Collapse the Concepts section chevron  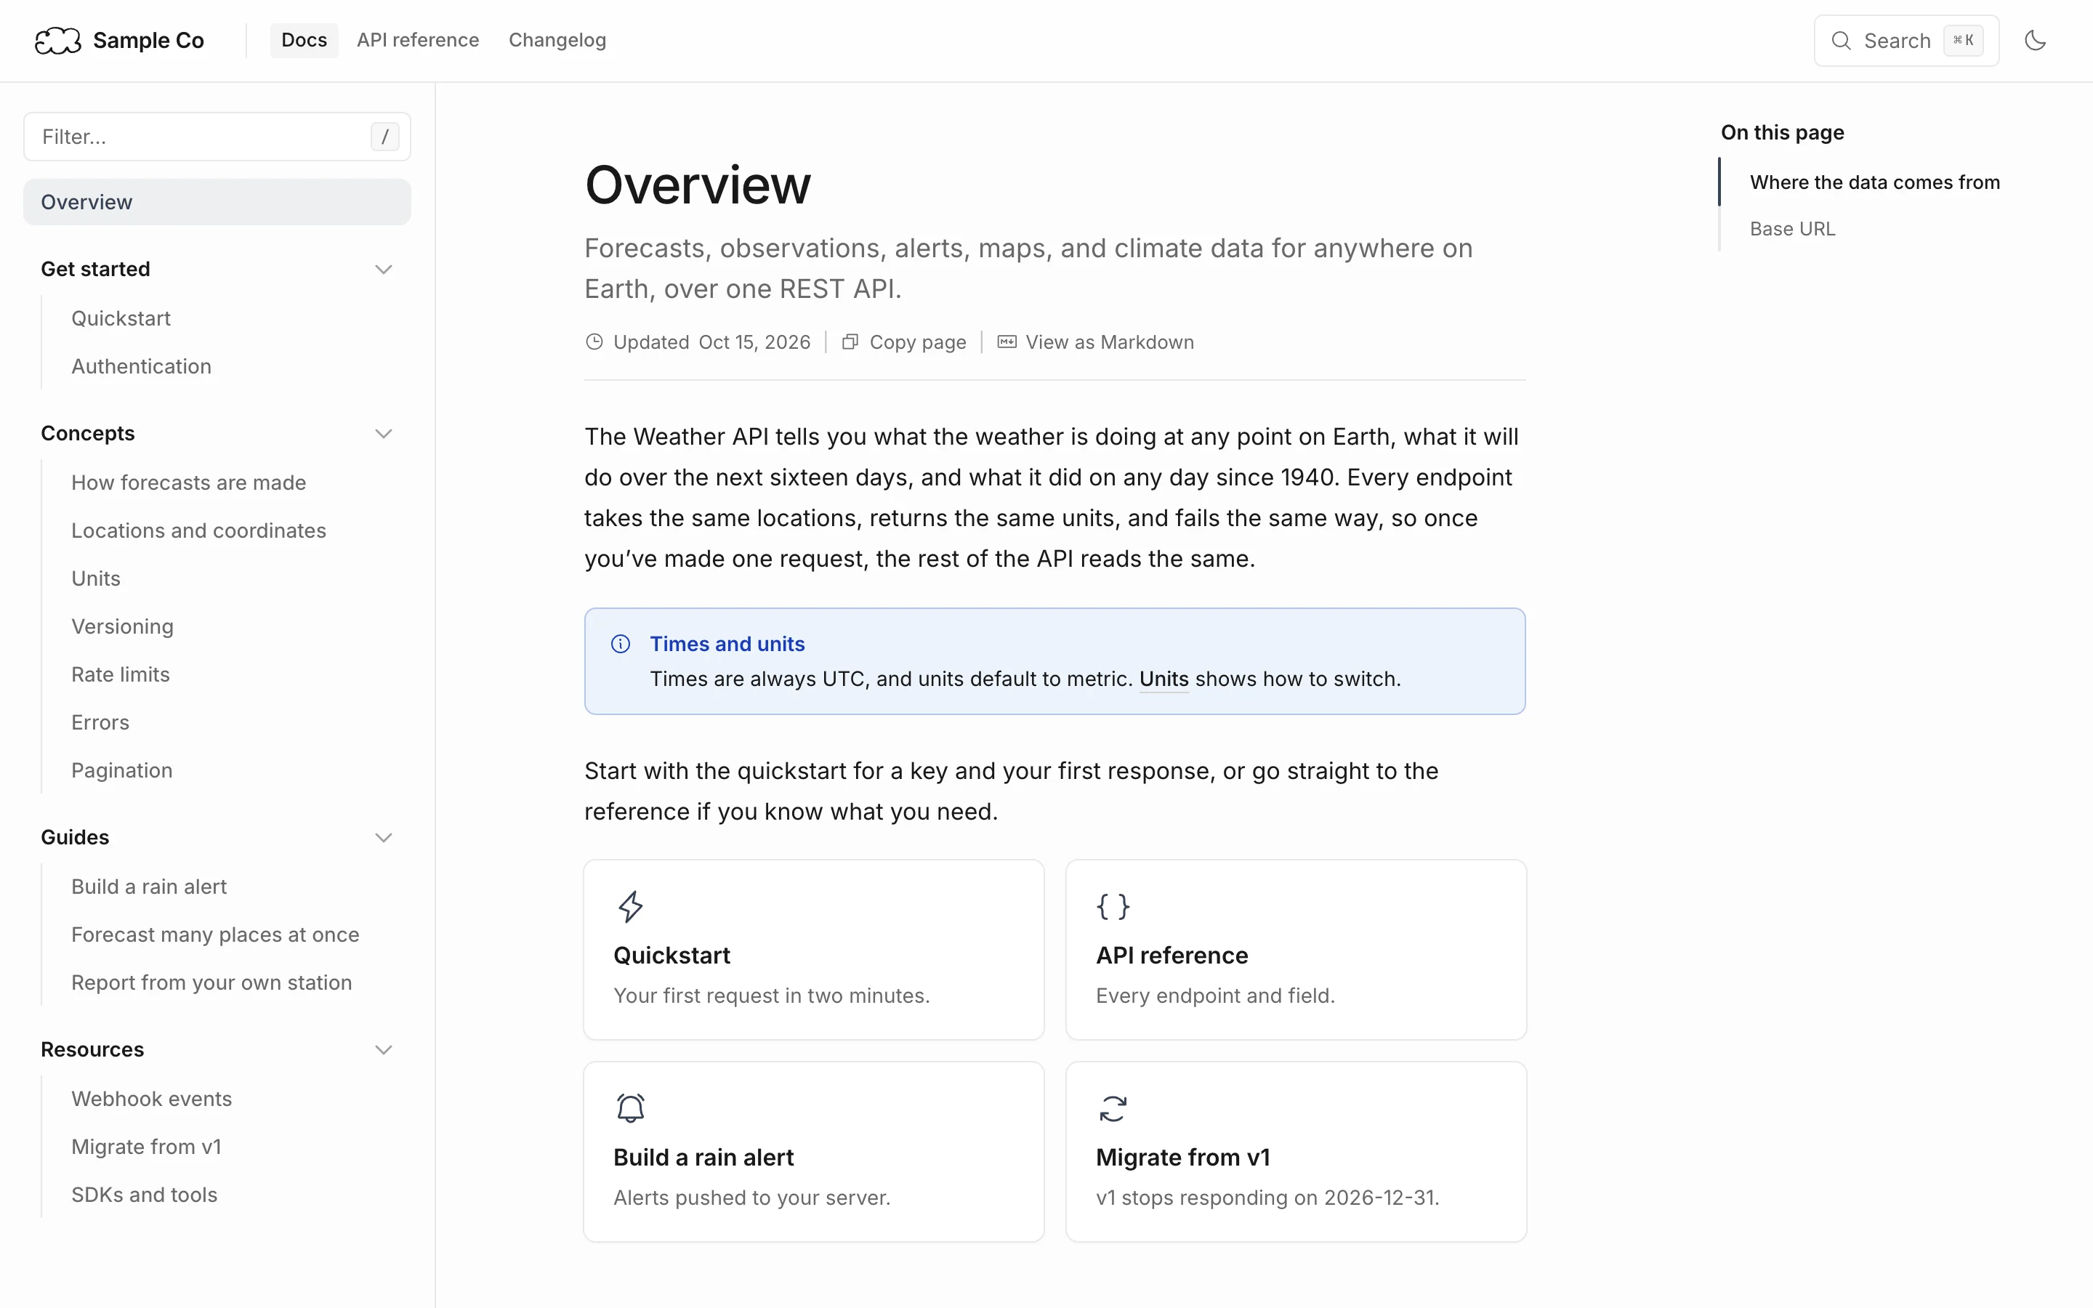click(x=383, y=433)
